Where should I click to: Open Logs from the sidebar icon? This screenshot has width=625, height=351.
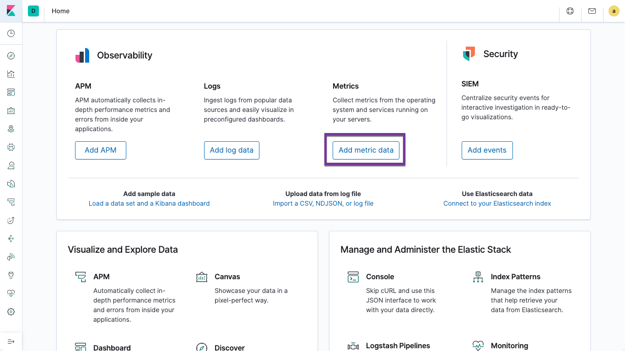11,184
